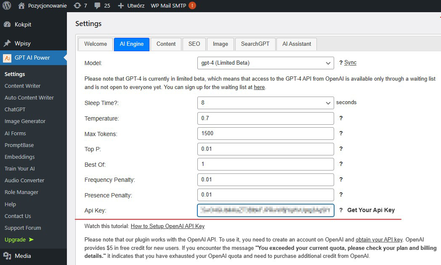Click the help question mark beside Temperature
The image size is (441, 265).
click(341, 118)
